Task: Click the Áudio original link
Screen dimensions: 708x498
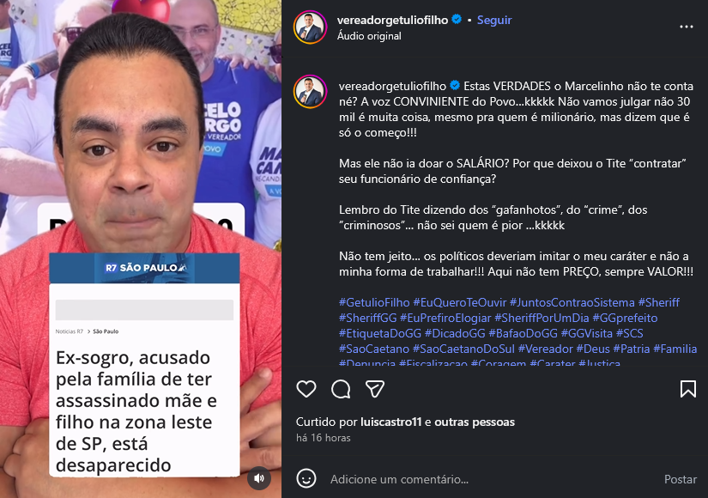Action: (x=369, y=36)
